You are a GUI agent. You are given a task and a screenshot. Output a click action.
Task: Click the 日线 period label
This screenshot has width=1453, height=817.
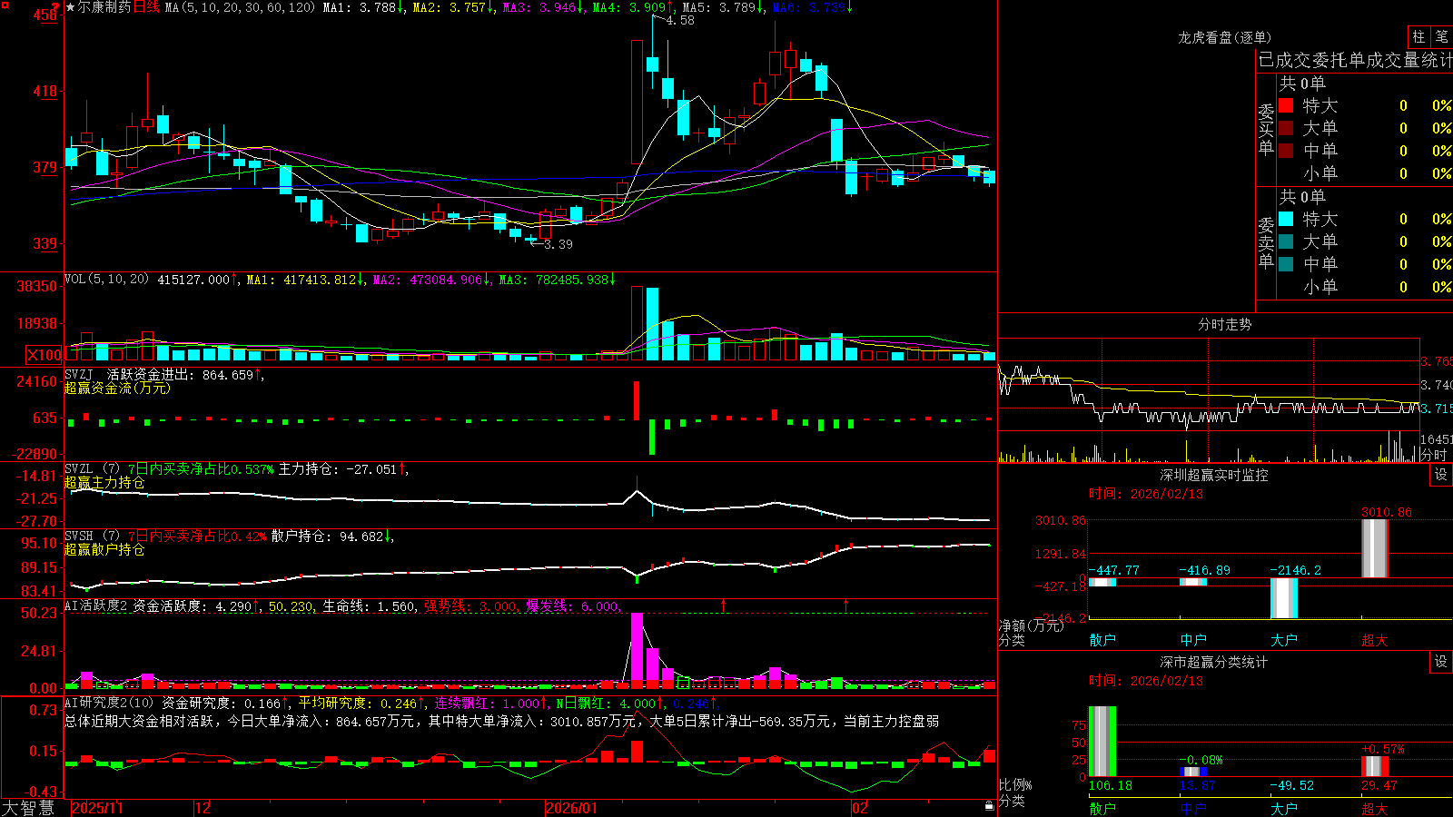(146, 7)
